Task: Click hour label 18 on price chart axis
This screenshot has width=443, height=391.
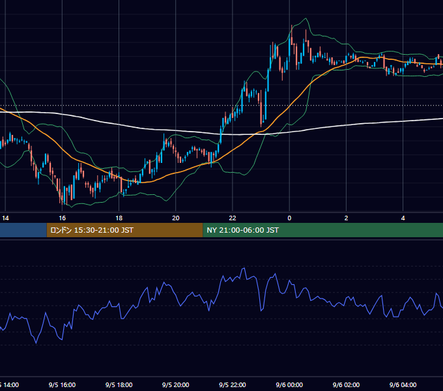Action: point(119,218)
